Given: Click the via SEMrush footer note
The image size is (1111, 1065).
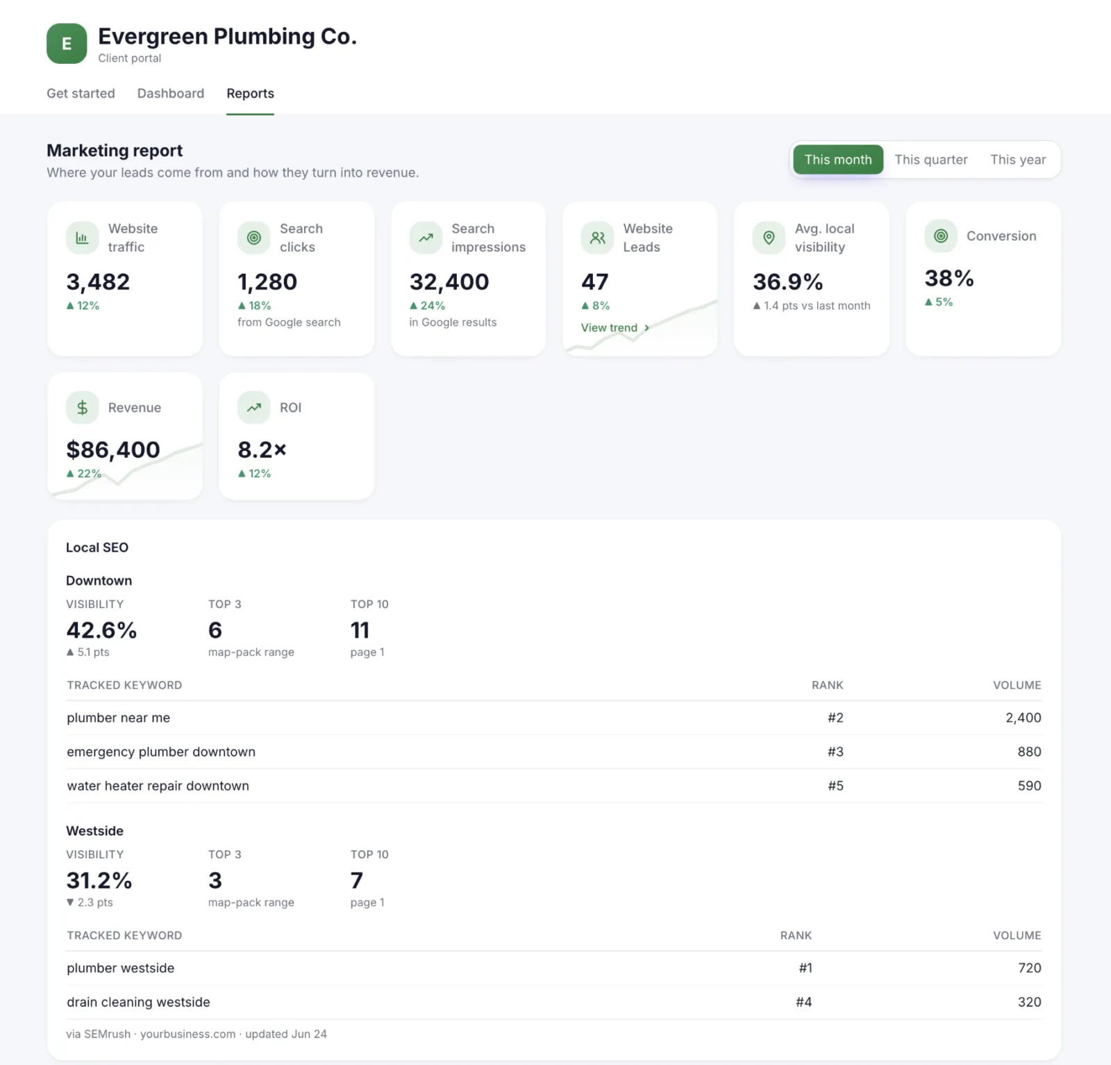Looking at the screenshot, I should [197, 1034].
